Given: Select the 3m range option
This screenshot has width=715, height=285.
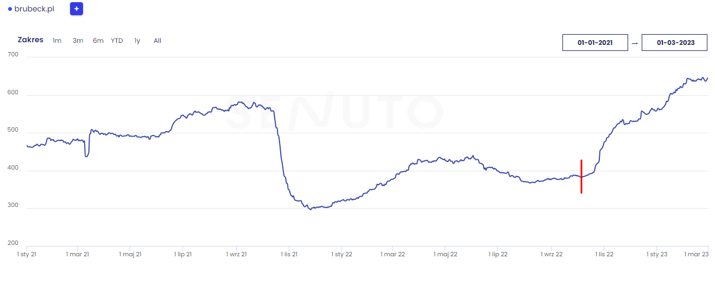Looking at the screenshot, I should coord(78,41).
